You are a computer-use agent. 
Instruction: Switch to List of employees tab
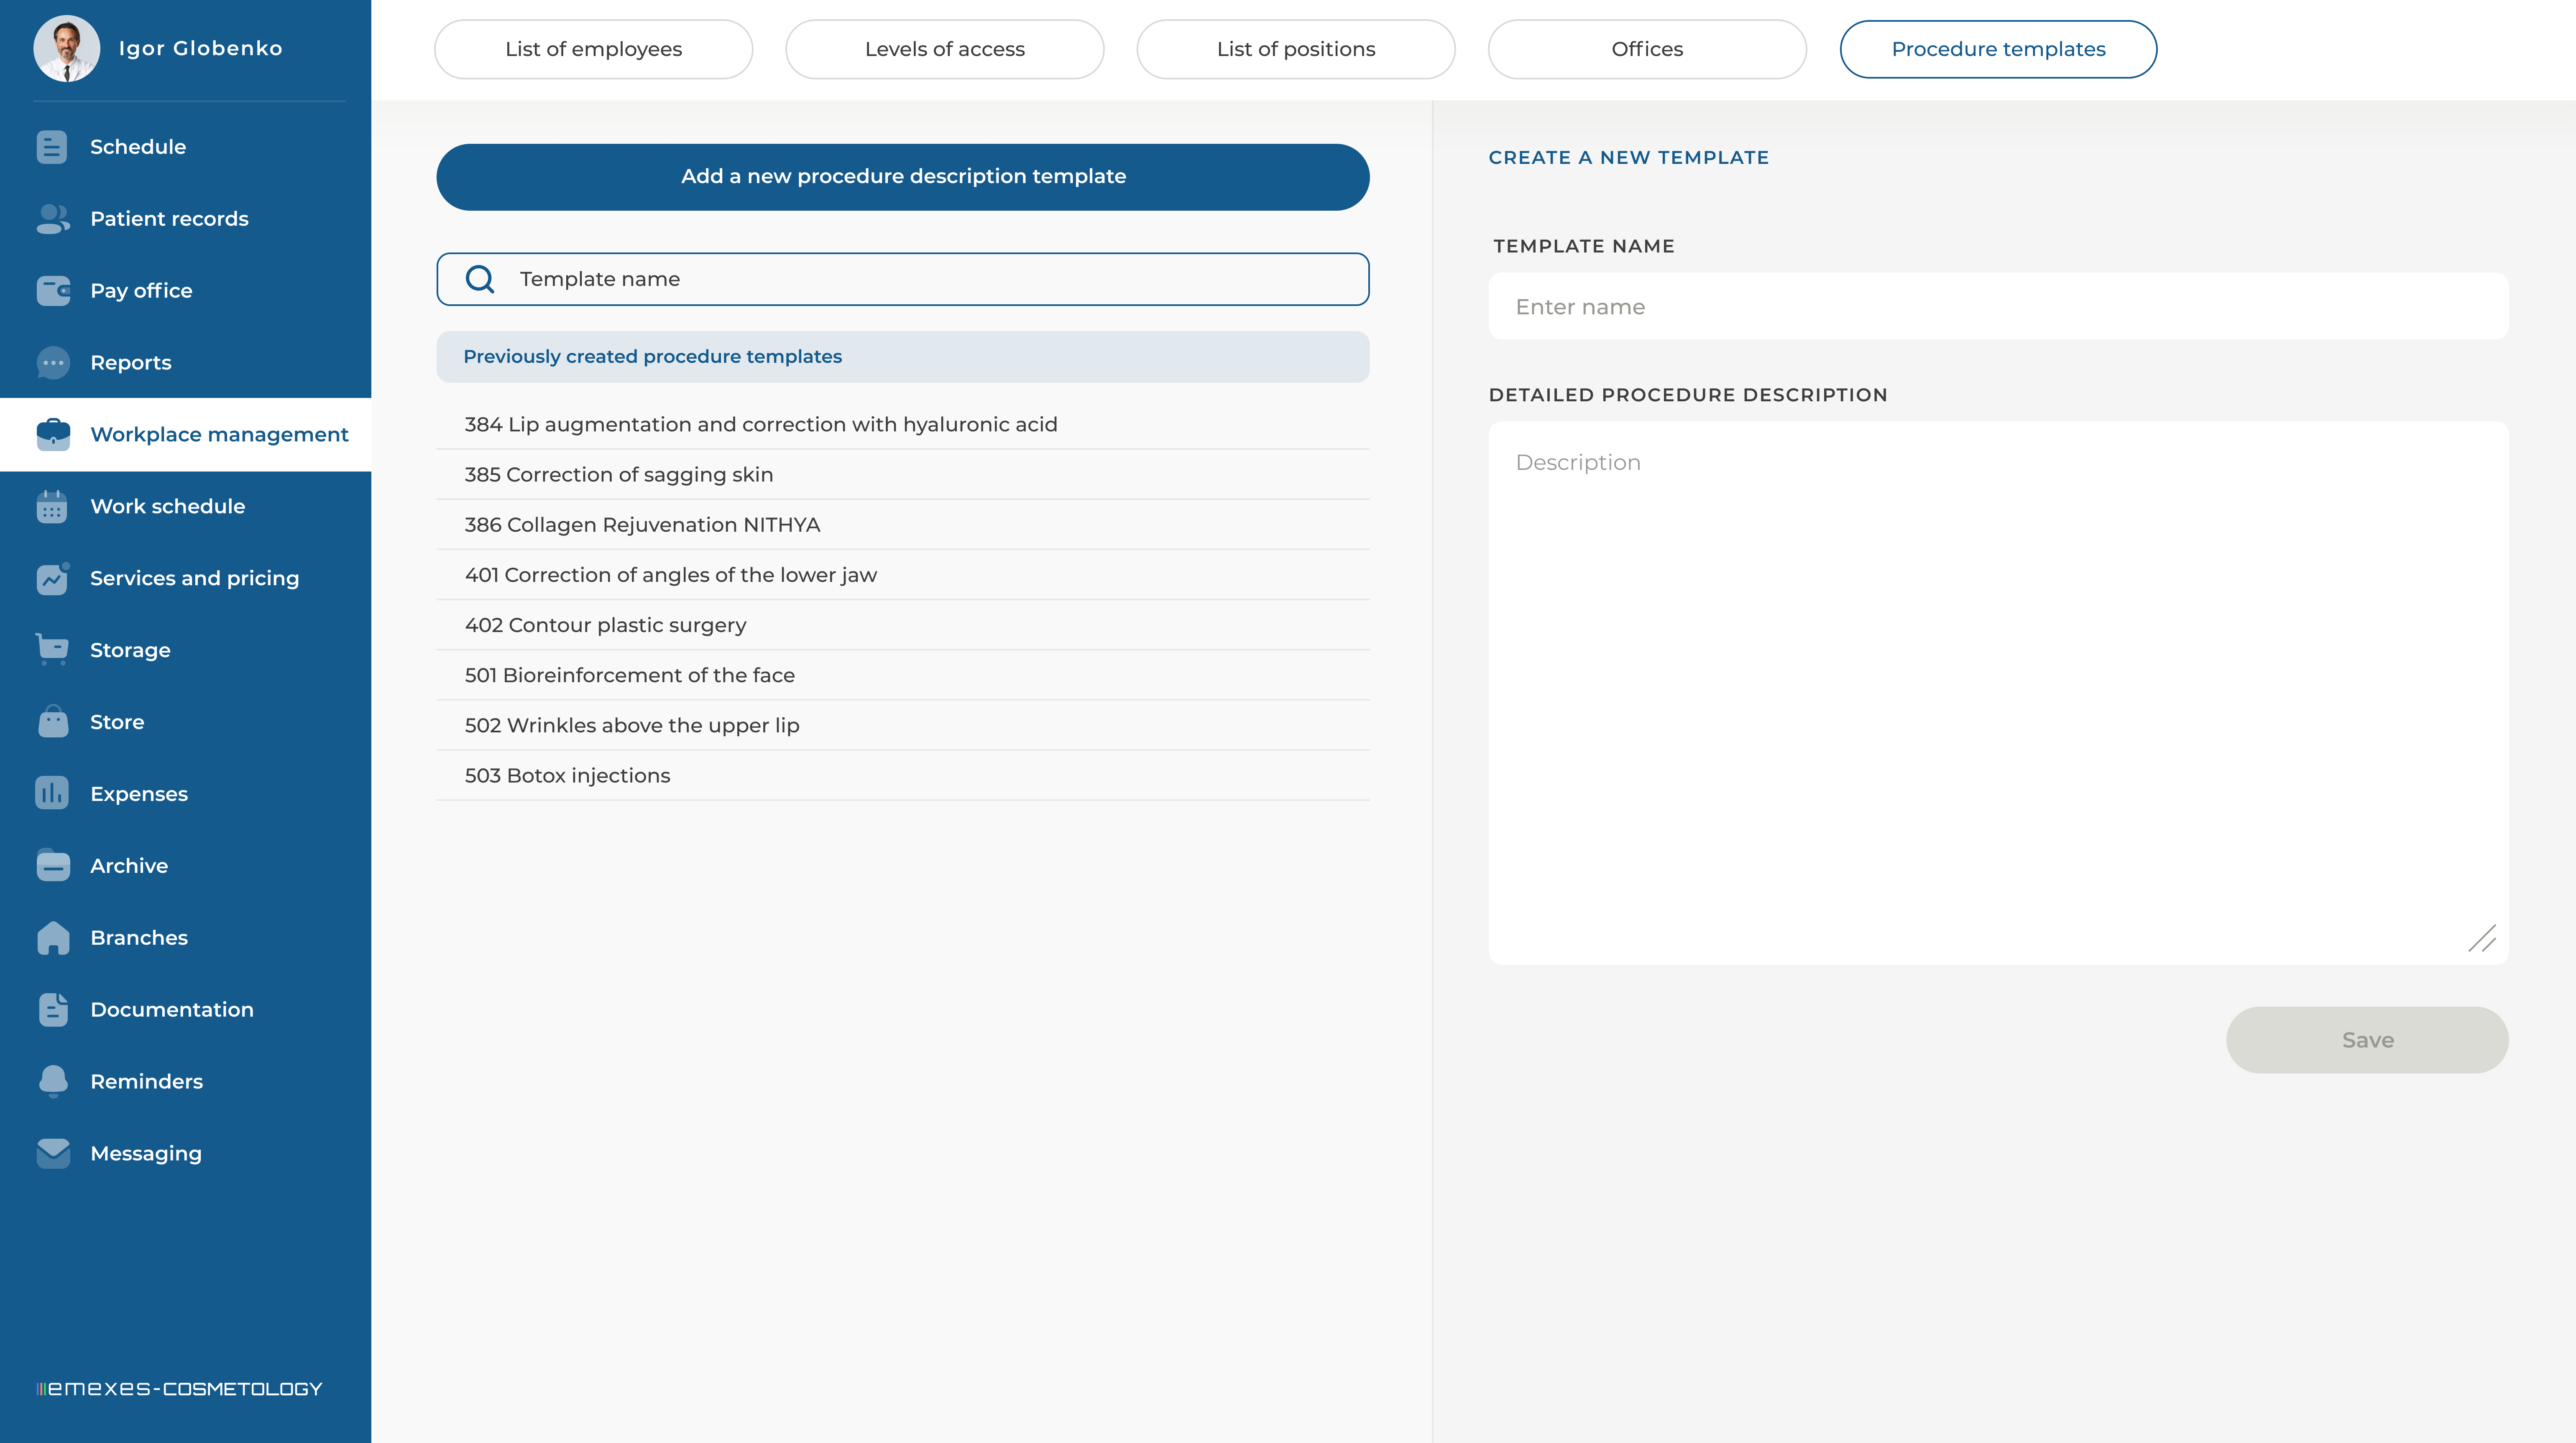(593, 49)
